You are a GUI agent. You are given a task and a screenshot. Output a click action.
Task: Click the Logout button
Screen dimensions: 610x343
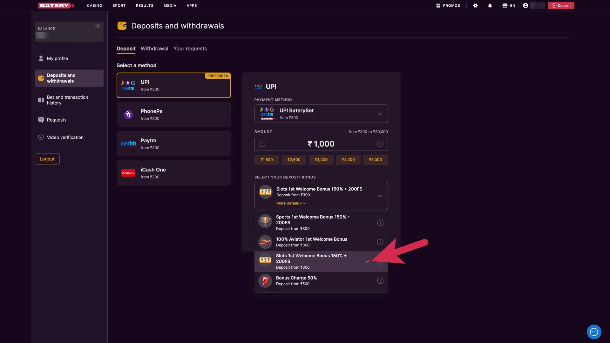pyautogui.click(x=47, y=159)
